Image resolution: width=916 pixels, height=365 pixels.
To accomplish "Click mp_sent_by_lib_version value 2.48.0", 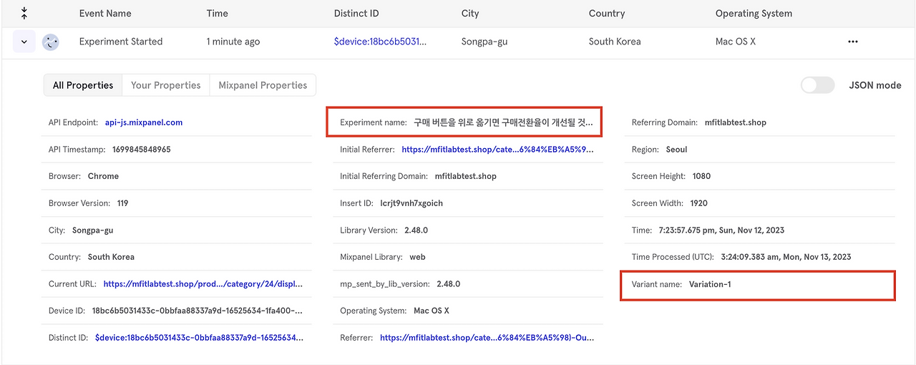I will pyautogui.click(x=449, y=284).
